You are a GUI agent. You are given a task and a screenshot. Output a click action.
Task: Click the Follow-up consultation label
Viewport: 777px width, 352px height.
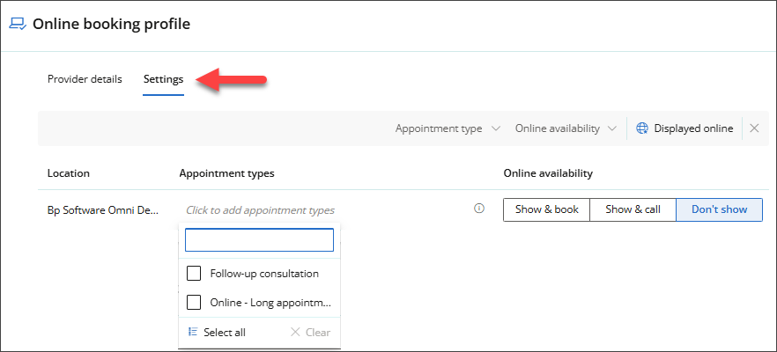pos(264,274)
